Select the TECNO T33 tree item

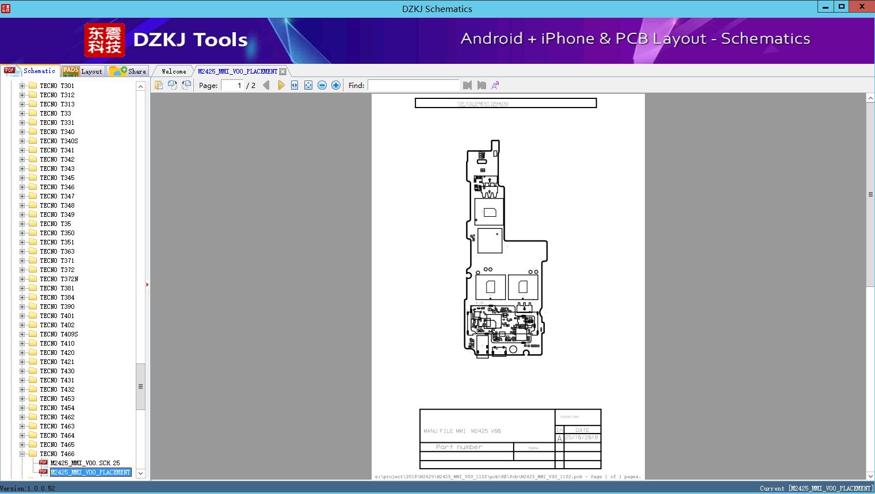[x=55, y=113]
